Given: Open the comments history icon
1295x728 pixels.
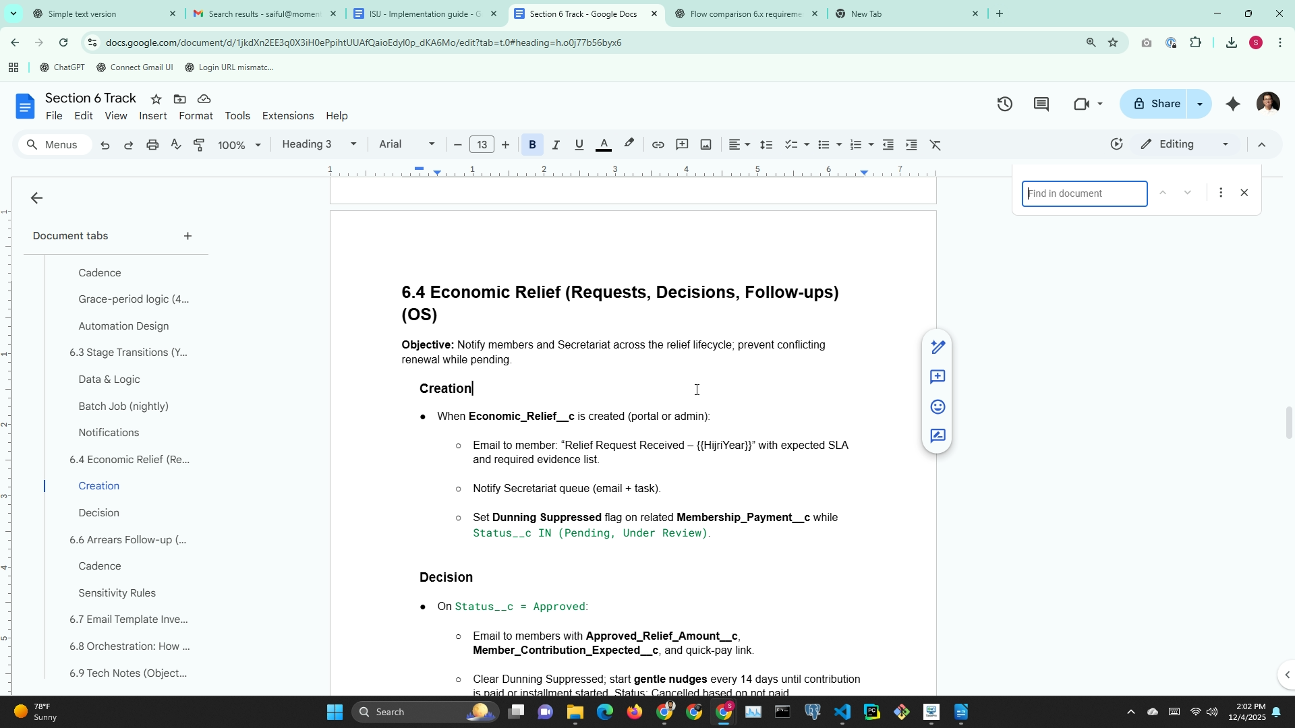Looking at the screenshot, I should (x=1041, y=104).
